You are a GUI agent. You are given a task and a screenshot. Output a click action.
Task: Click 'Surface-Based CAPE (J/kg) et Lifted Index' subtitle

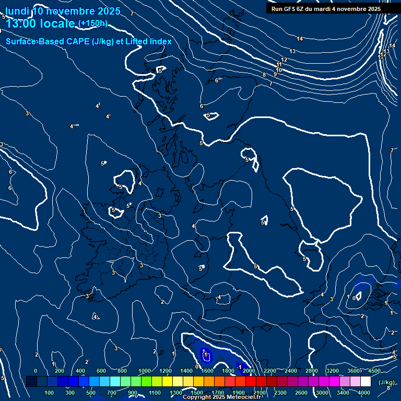[89, 41]
